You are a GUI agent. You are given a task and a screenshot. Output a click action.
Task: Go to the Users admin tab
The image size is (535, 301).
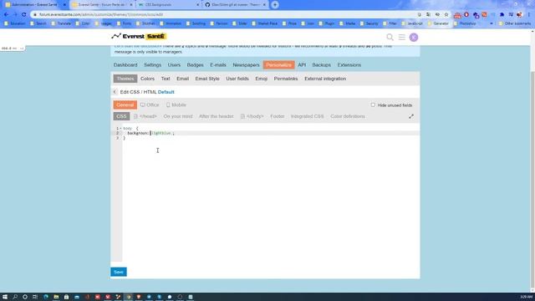coord(174,65)
